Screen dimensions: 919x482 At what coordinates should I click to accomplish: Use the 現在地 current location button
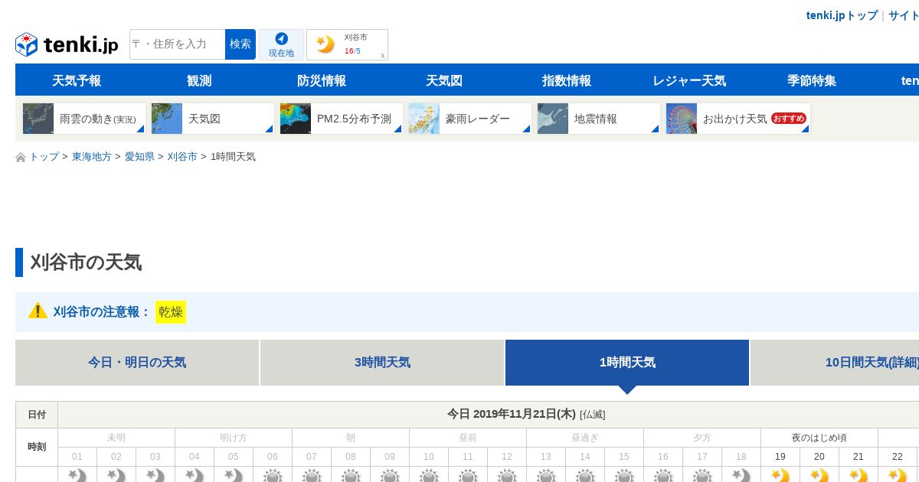281,44
